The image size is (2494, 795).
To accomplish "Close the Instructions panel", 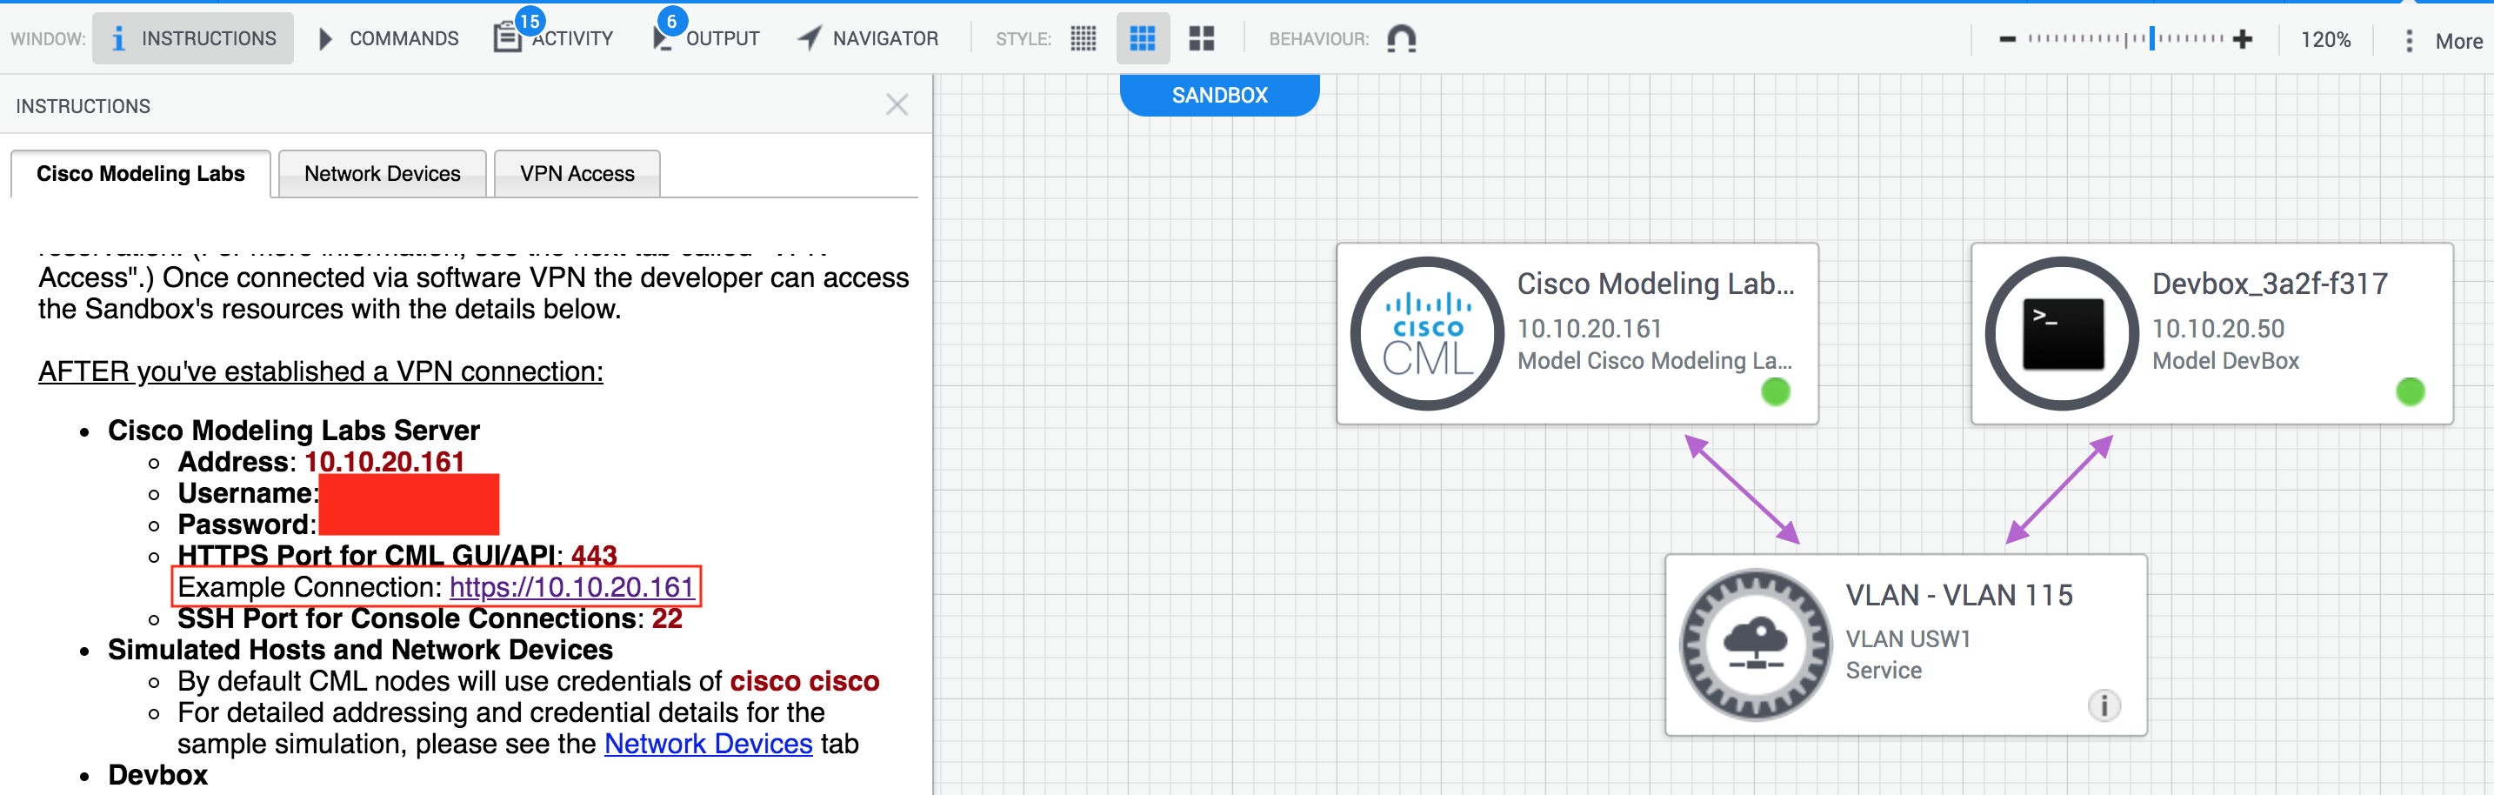I will [x=897, y=104].
